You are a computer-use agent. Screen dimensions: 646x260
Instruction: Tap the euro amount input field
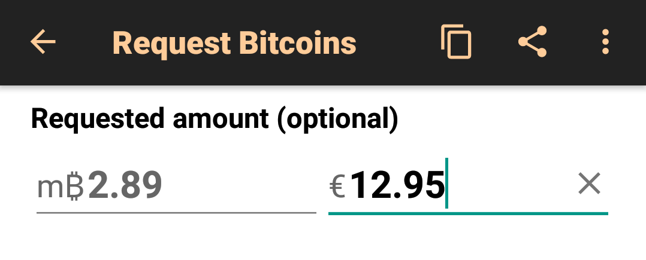click(x=468, y=186)
